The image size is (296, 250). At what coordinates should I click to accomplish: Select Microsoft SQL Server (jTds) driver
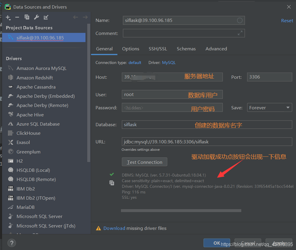click(x=46, y=226)
